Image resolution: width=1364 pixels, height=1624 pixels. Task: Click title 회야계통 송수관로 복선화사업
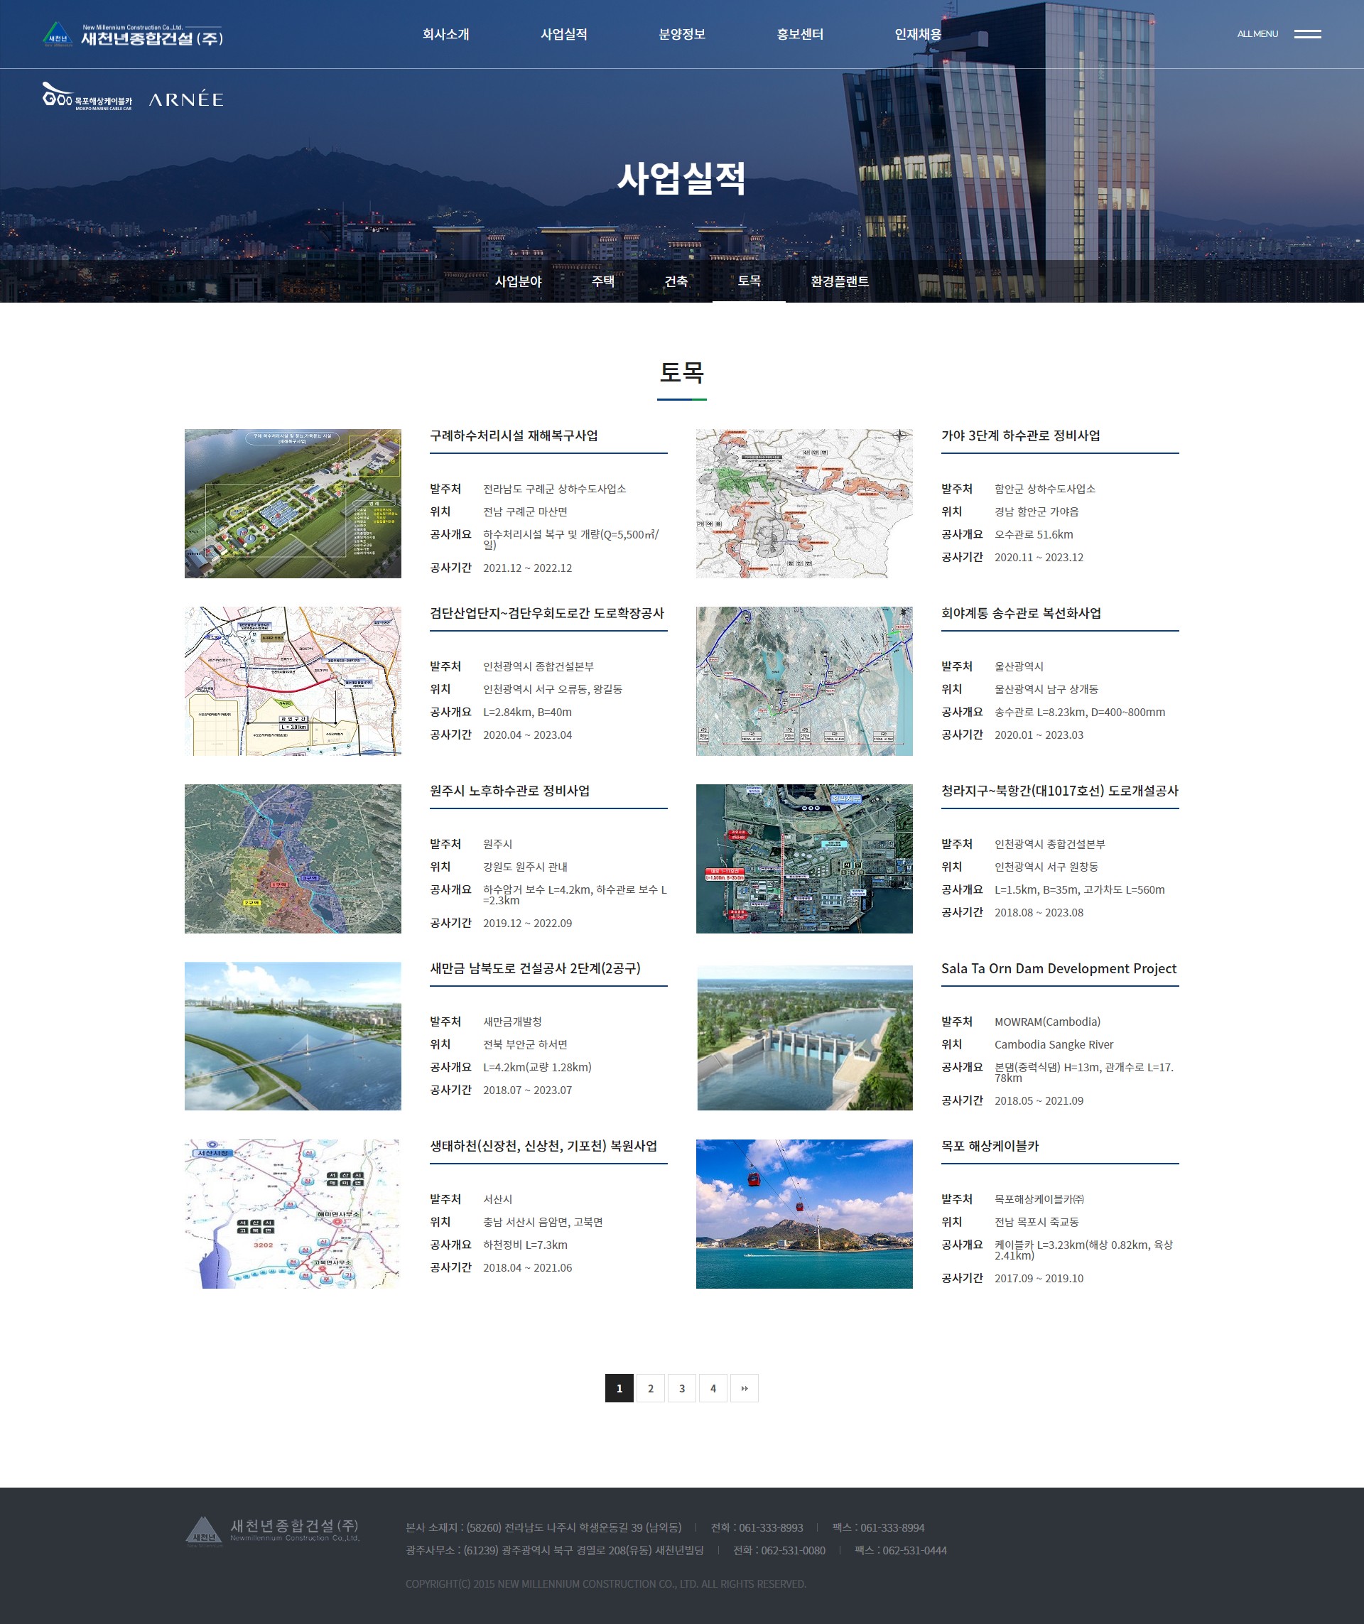(x=1022, y=613)
